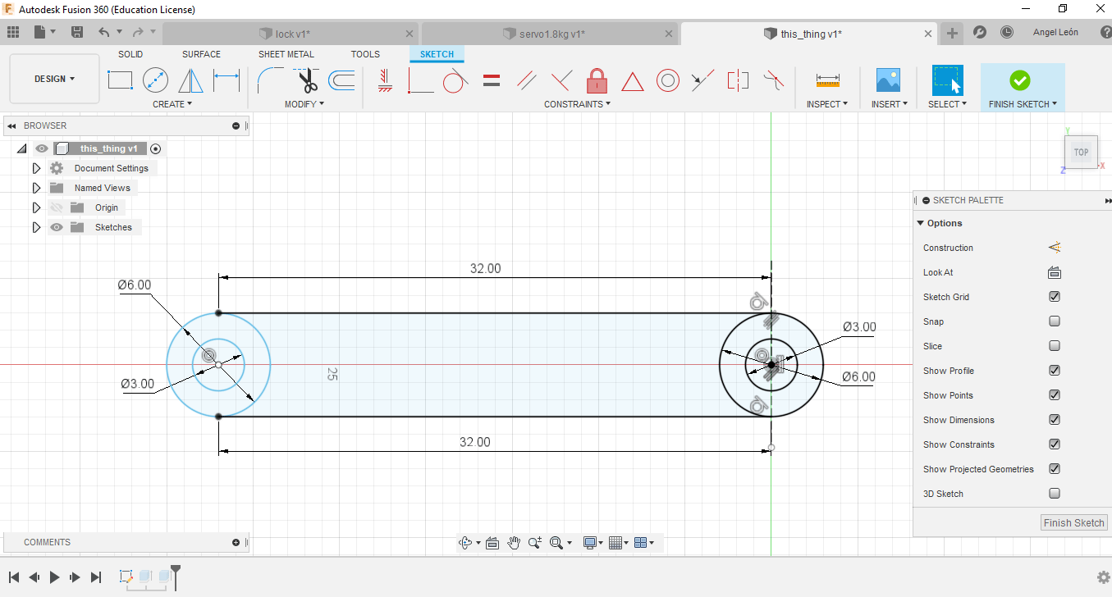Click the Measure ruler icon
The width and height of the screenshot is (1112, 597).
tap(827, 80)
